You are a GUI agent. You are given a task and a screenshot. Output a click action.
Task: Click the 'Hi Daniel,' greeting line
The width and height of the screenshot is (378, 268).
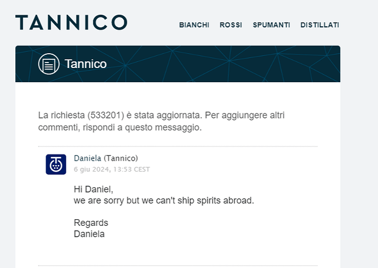(94, 190)
